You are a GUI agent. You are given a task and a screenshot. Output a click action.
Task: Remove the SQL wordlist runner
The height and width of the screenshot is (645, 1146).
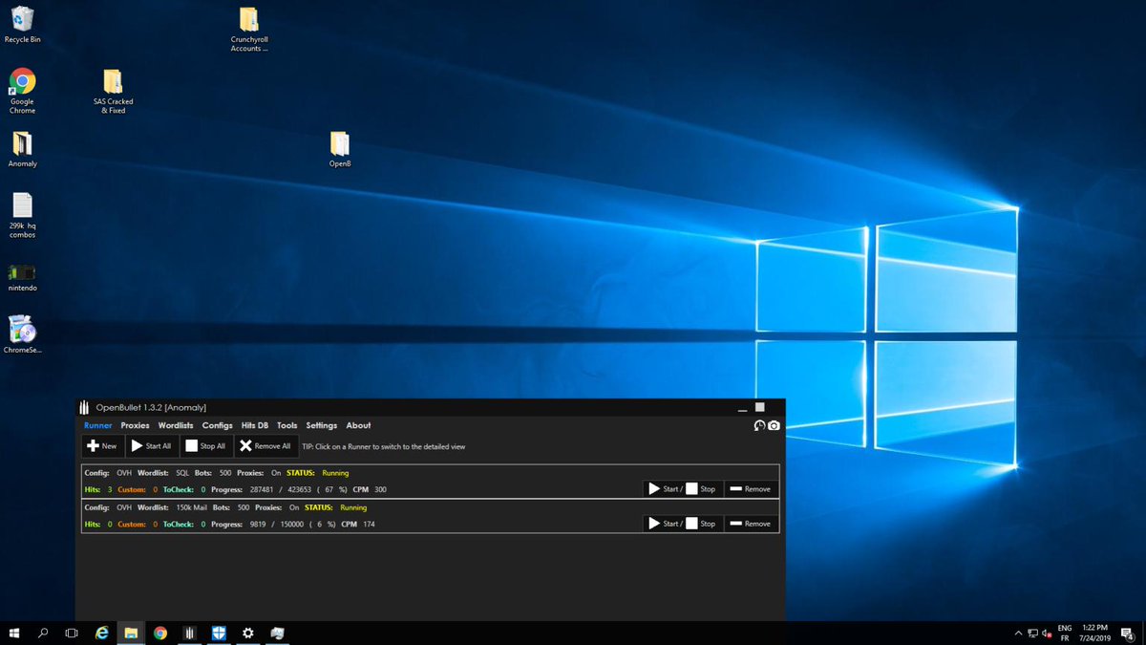tap(750, 488)
